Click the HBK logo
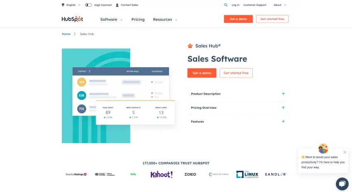This screenshot has width=352, height=192. pyautogui.click(x=105, y=174)
